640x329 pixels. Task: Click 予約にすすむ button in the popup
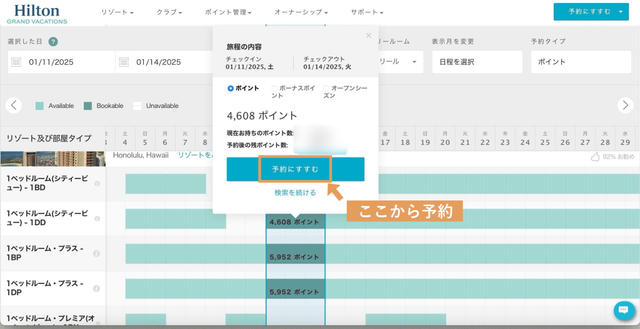click(295, 169)
